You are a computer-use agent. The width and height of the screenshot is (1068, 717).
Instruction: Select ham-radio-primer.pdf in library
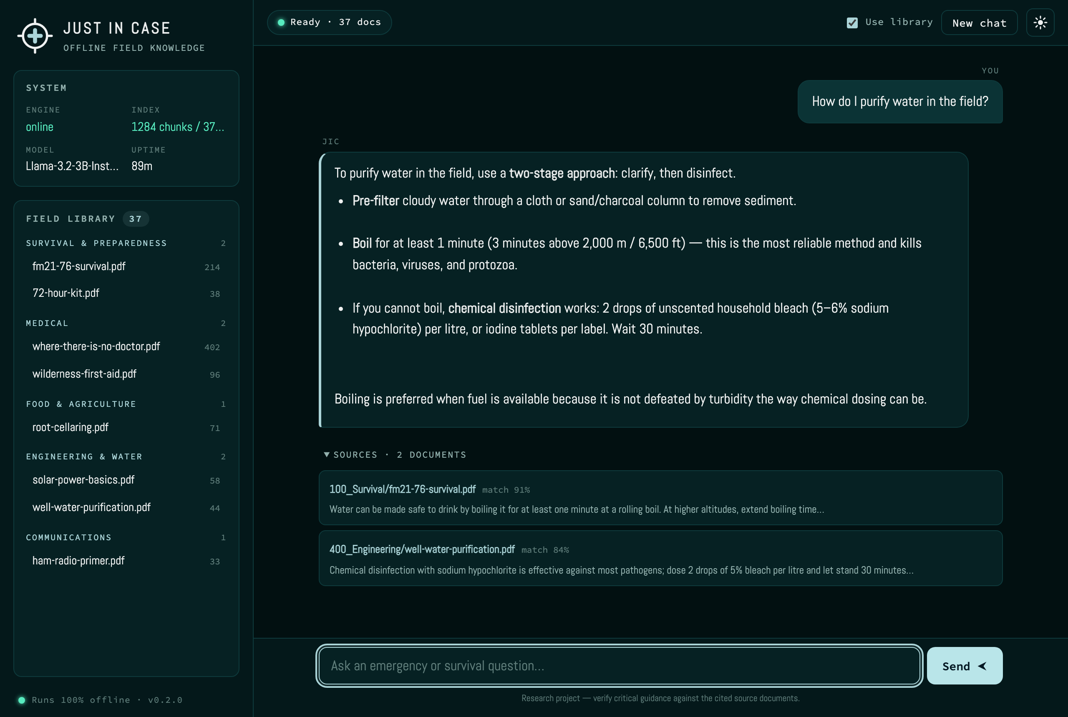tap(126, 561)
